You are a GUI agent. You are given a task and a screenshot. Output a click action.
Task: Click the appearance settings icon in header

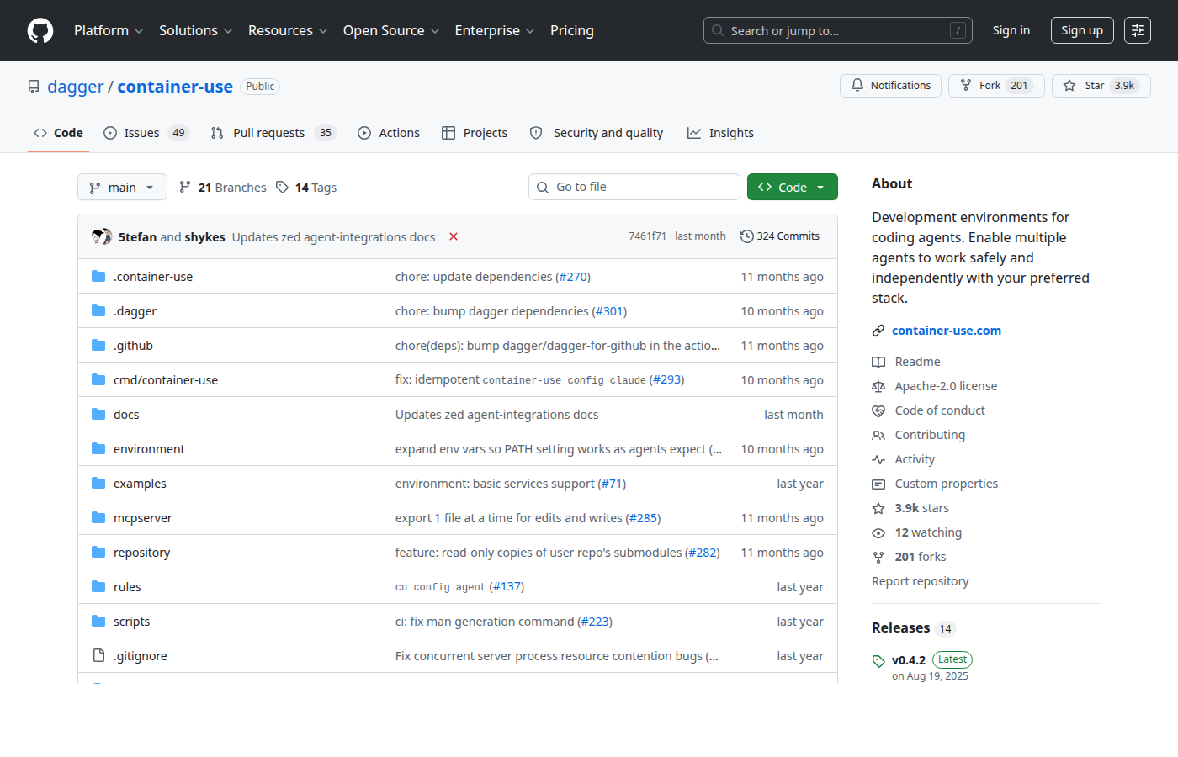click(x=1138, y=30)
